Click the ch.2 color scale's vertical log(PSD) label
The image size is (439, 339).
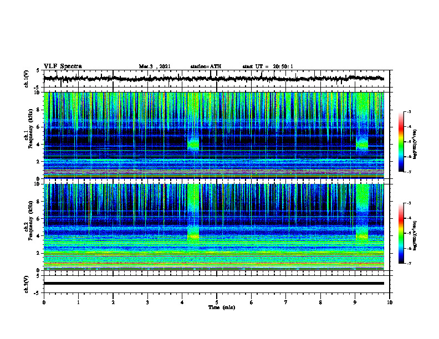click(415, 236)
